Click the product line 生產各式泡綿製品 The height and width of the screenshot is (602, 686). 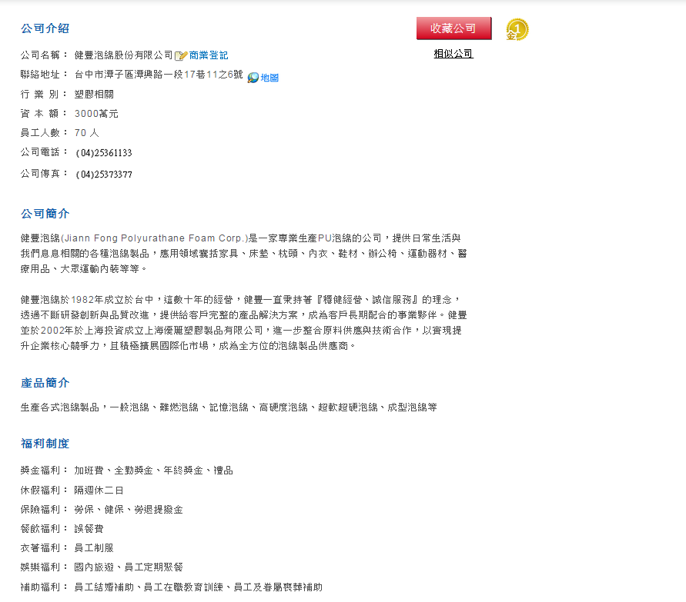229,407
